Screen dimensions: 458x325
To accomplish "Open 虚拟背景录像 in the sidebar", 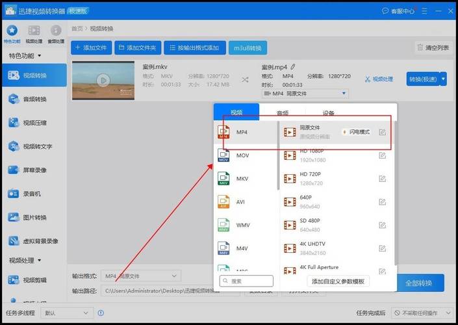I will [x=34, y=241].
